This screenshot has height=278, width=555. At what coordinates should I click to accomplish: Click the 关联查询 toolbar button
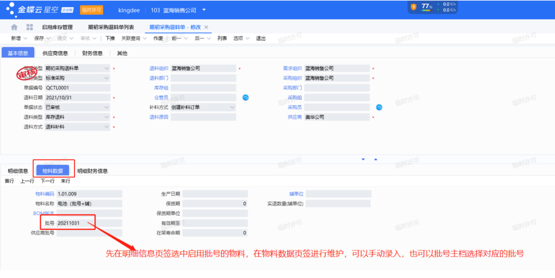131,38
